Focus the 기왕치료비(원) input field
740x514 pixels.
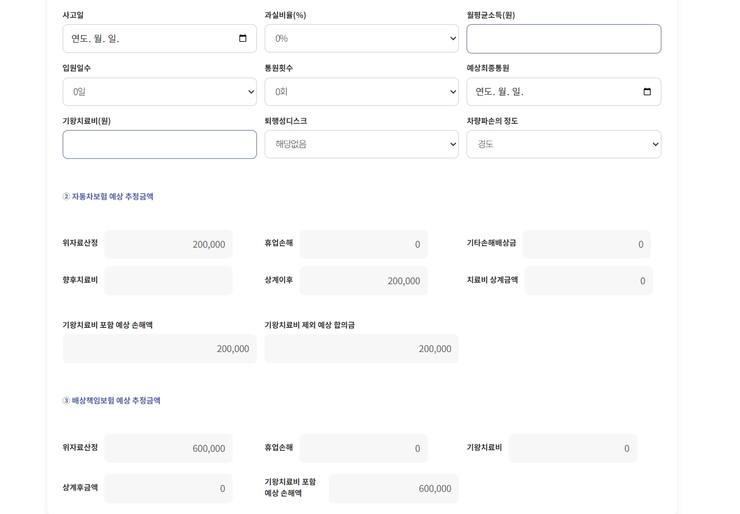(x=160, y=144)
